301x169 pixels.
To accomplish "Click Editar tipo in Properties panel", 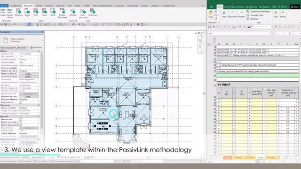I will tap(36, 47).
